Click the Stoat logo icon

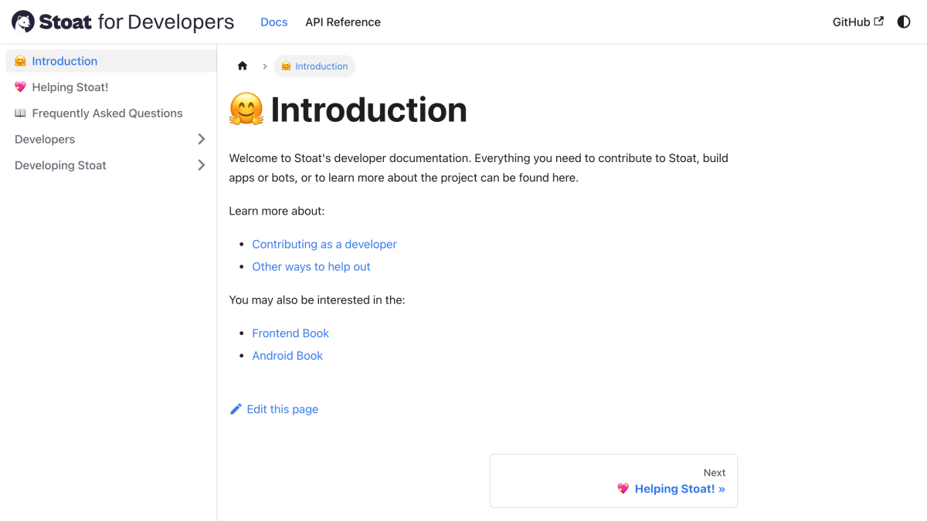[23, 22]
